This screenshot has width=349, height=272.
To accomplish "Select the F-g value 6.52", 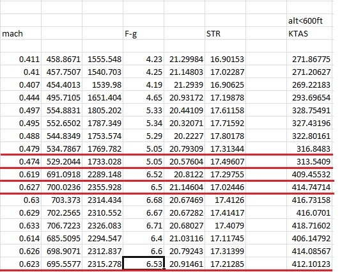I will (x=144, y=174).
